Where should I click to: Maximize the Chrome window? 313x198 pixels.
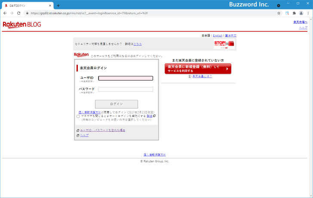click(x=298, y=3)
